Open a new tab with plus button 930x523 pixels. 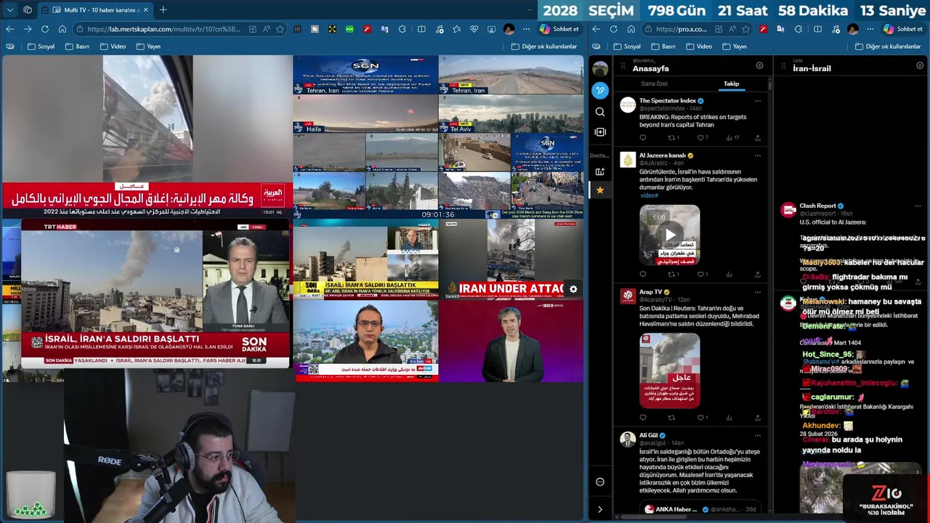[163, 10]
